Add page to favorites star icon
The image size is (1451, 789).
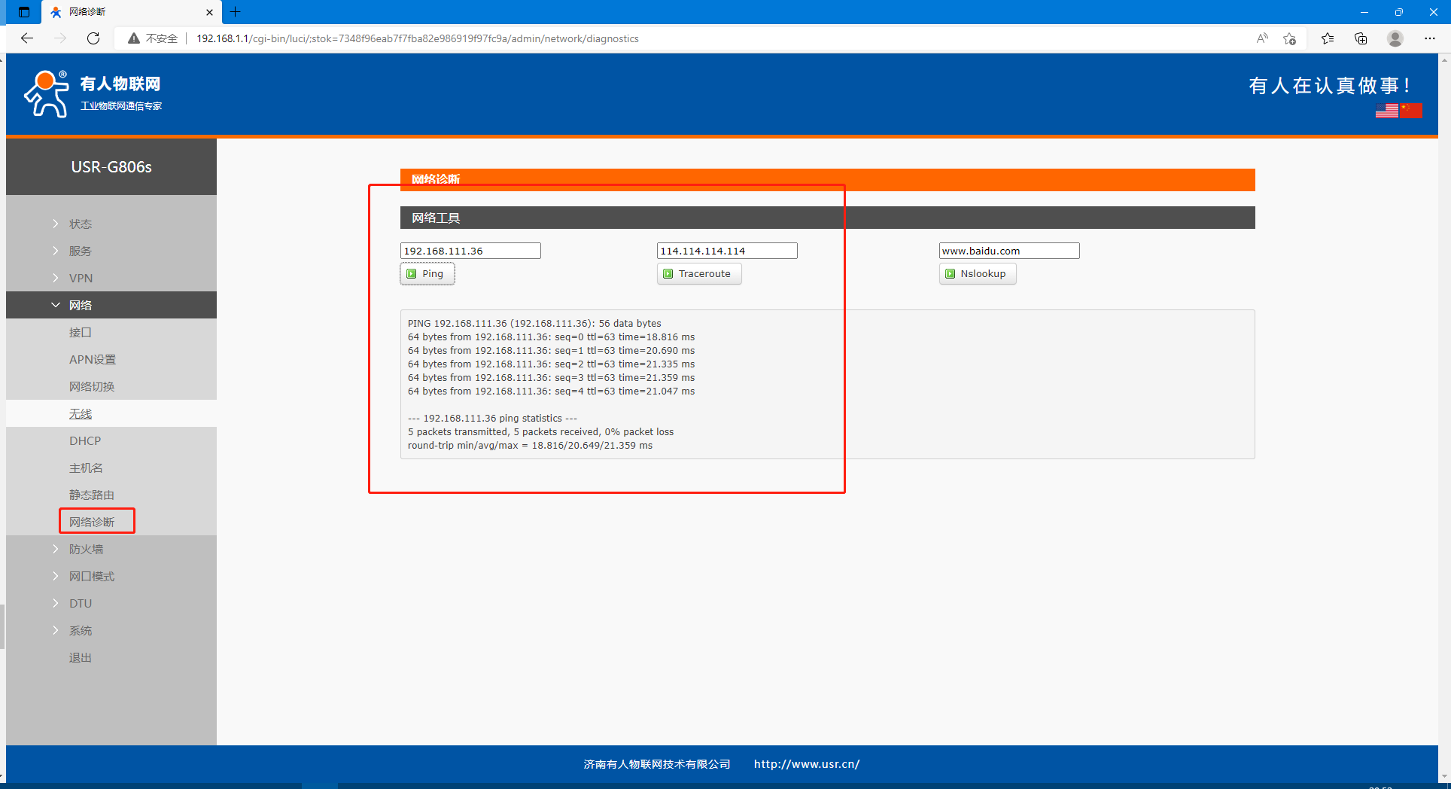pyautogui.click(x=1289, y=38)
